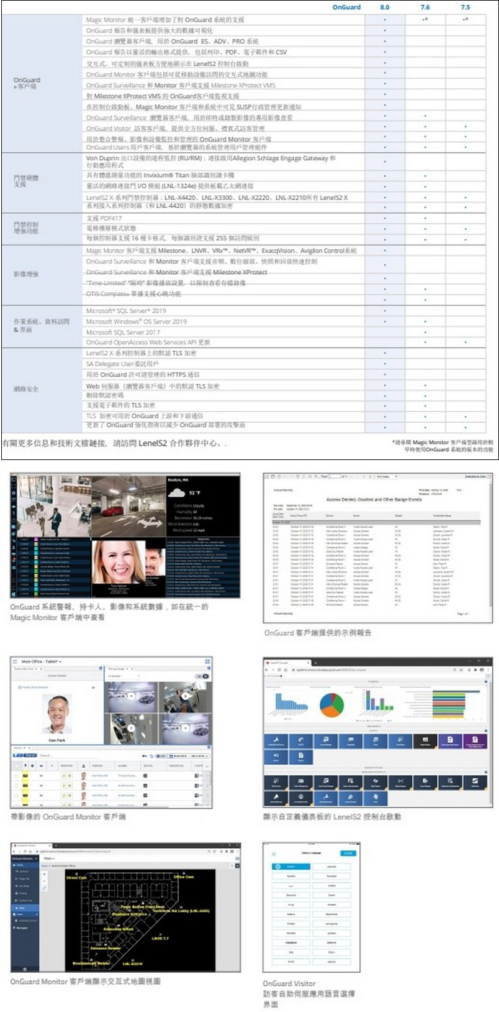Click the cloud weather icon for Boston
Screen dimensions: 499x1012
point(178,494)
